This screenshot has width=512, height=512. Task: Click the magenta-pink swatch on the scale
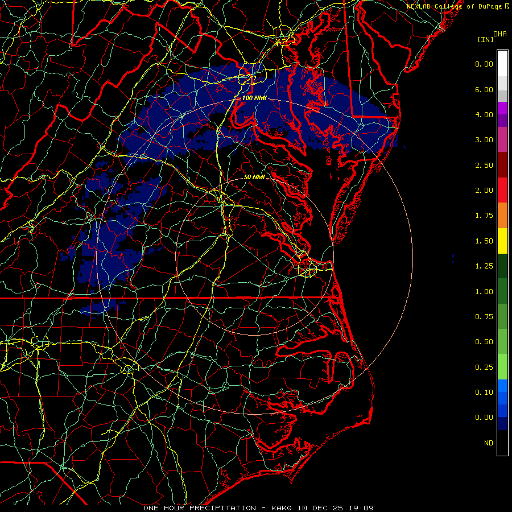(502, 139)
